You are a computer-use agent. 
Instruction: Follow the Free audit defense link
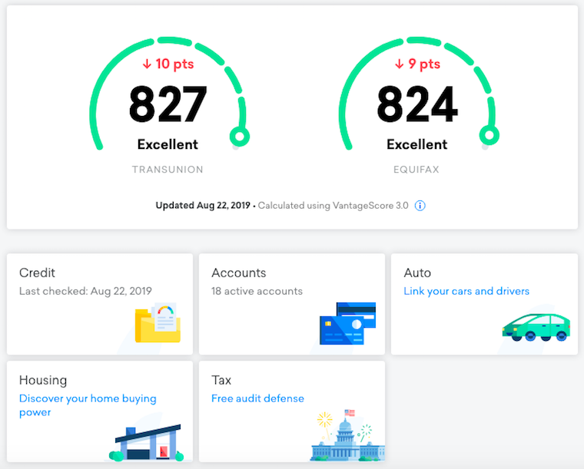(257, 398)
